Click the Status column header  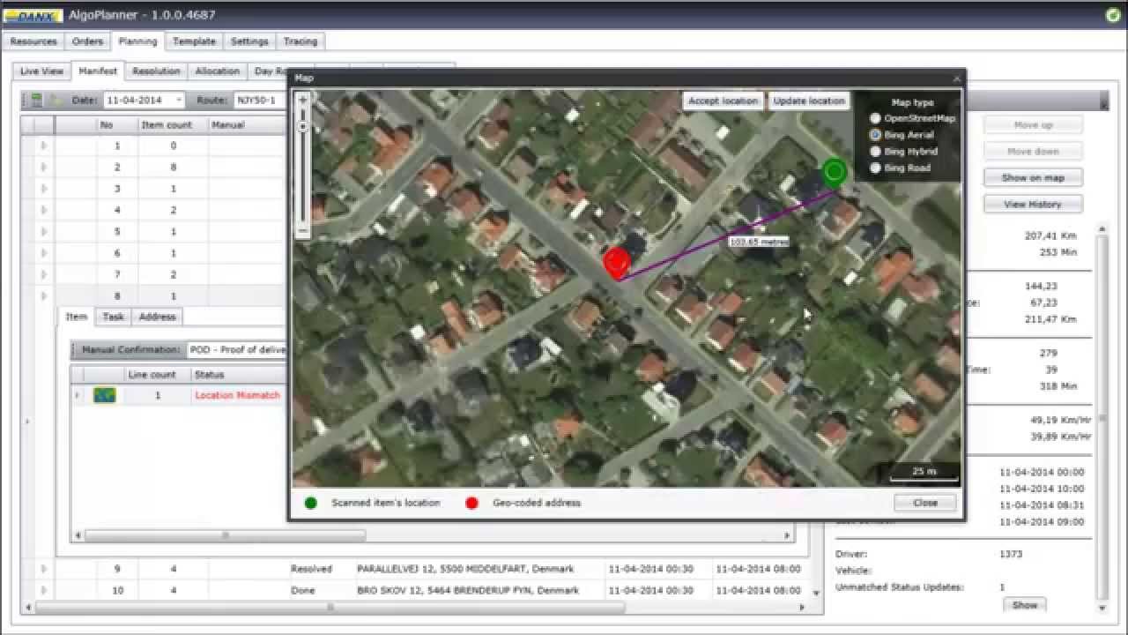pos(239,375)
